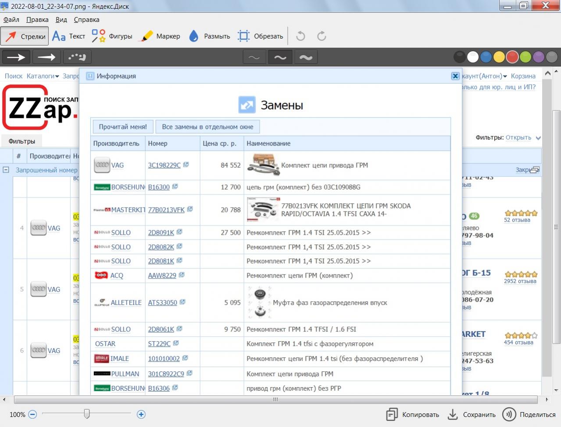Click the horizontal scrollbar thumb
The width and height of the screenshot is (561, 427).
(275, 399)
